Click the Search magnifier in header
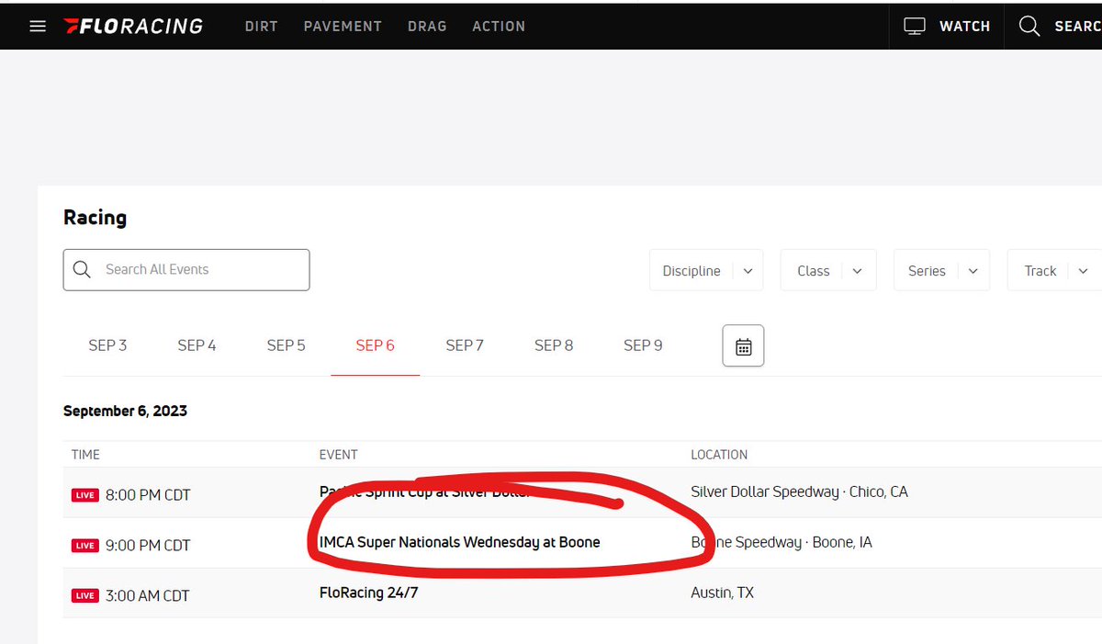Screen dimensions: 1102x644 click(x=1029, y=26)
